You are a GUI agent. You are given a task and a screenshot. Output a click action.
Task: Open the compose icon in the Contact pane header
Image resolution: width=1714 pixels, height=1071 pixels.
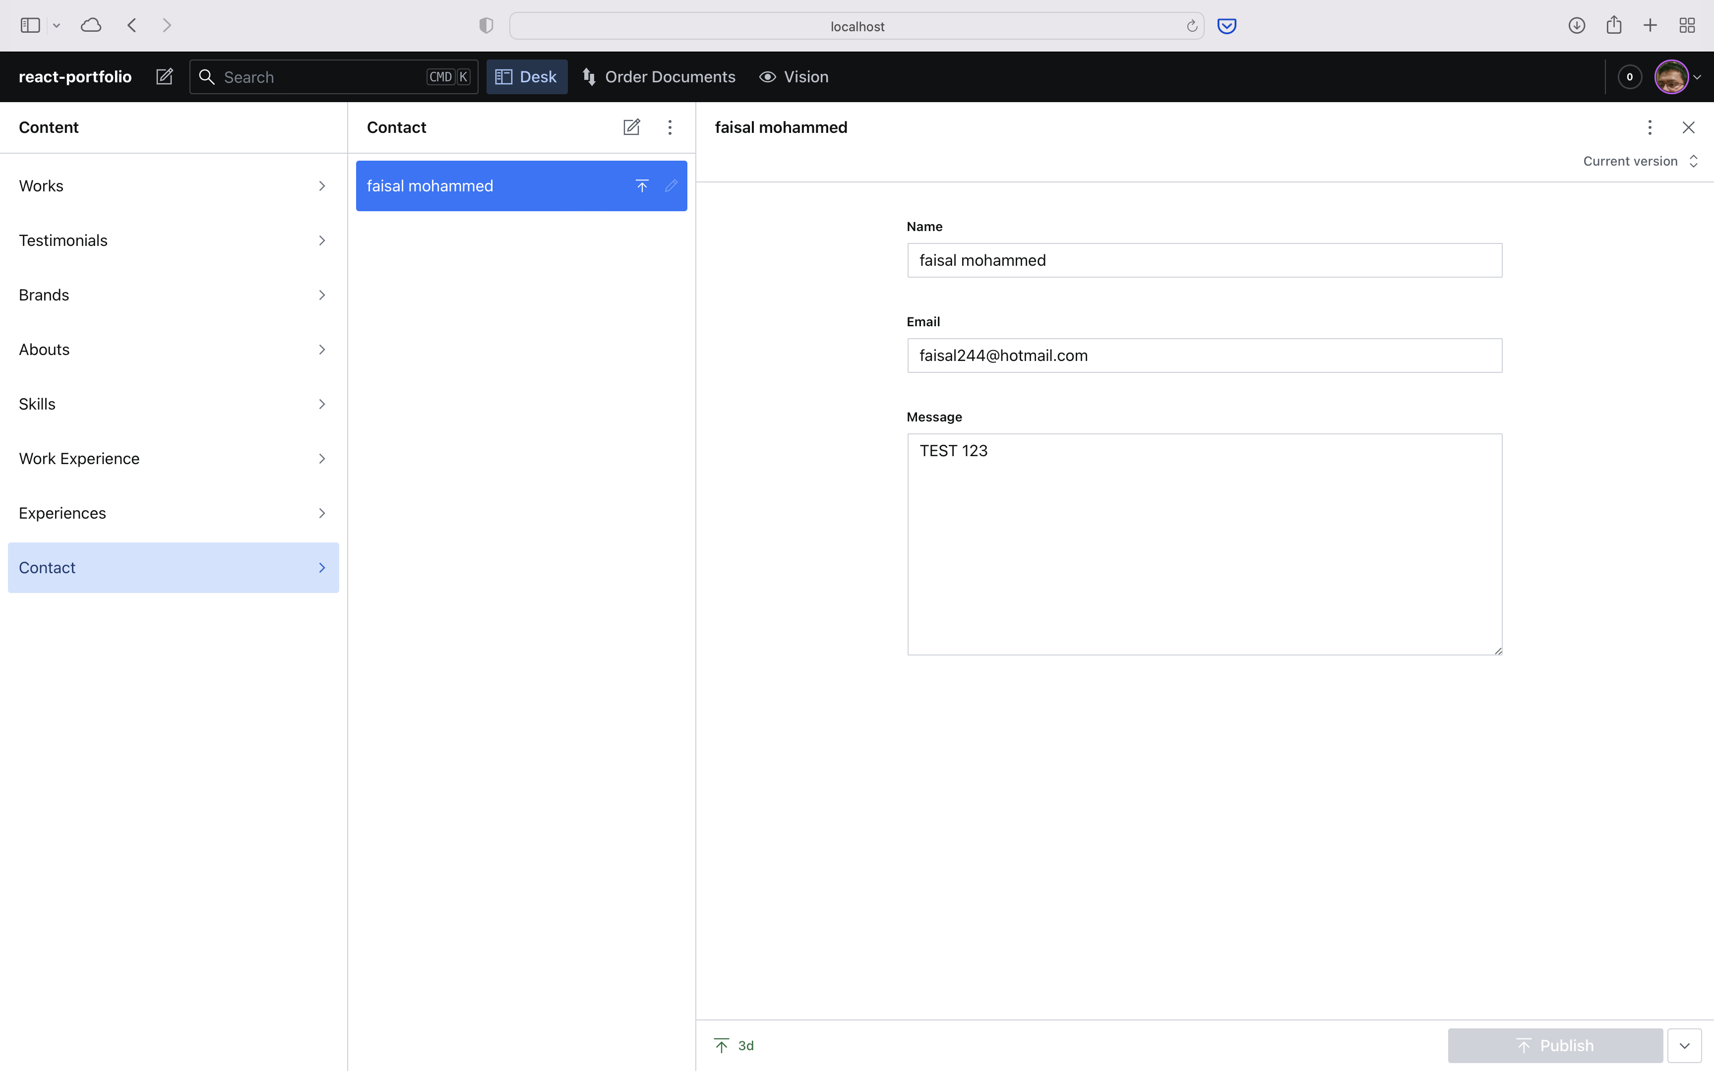tap(631, 127)
